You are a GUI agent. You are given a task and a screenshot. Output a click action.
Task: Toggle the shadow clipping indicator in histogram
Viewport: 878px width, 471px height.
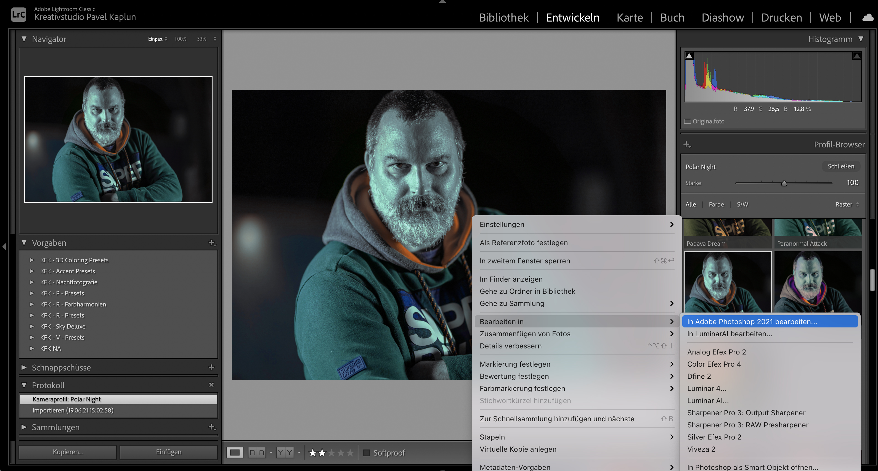click(689, 55)
